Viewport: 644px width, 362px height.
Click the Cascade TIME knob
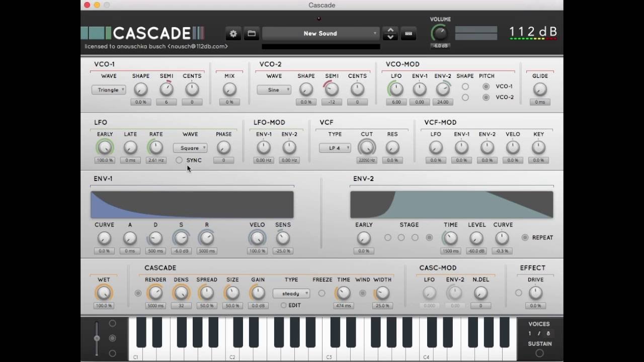343,293
